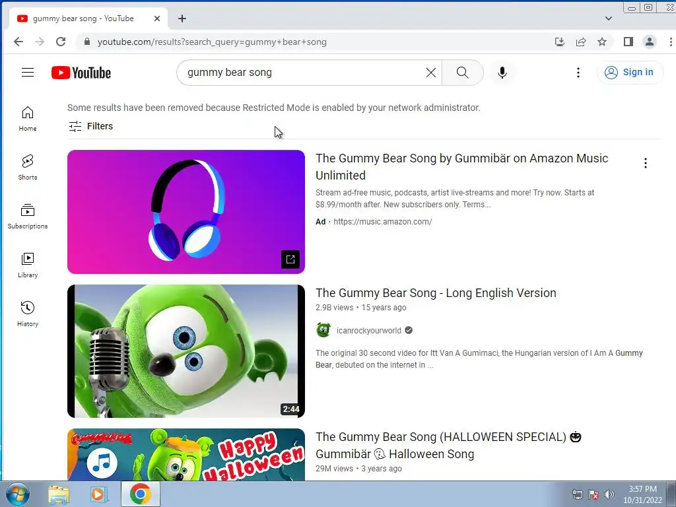Click the ad's external-link icon on thumbnail
This screenshot has width=676, height=507.
[290, 259]
